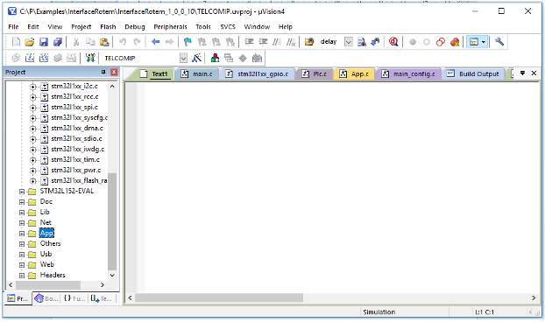
Task: Click the Translate current file icon
Action: click(16, 58)
